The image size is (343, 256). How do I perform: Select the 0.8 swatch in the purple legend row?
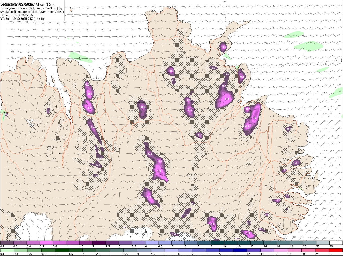tap(59, 243)
